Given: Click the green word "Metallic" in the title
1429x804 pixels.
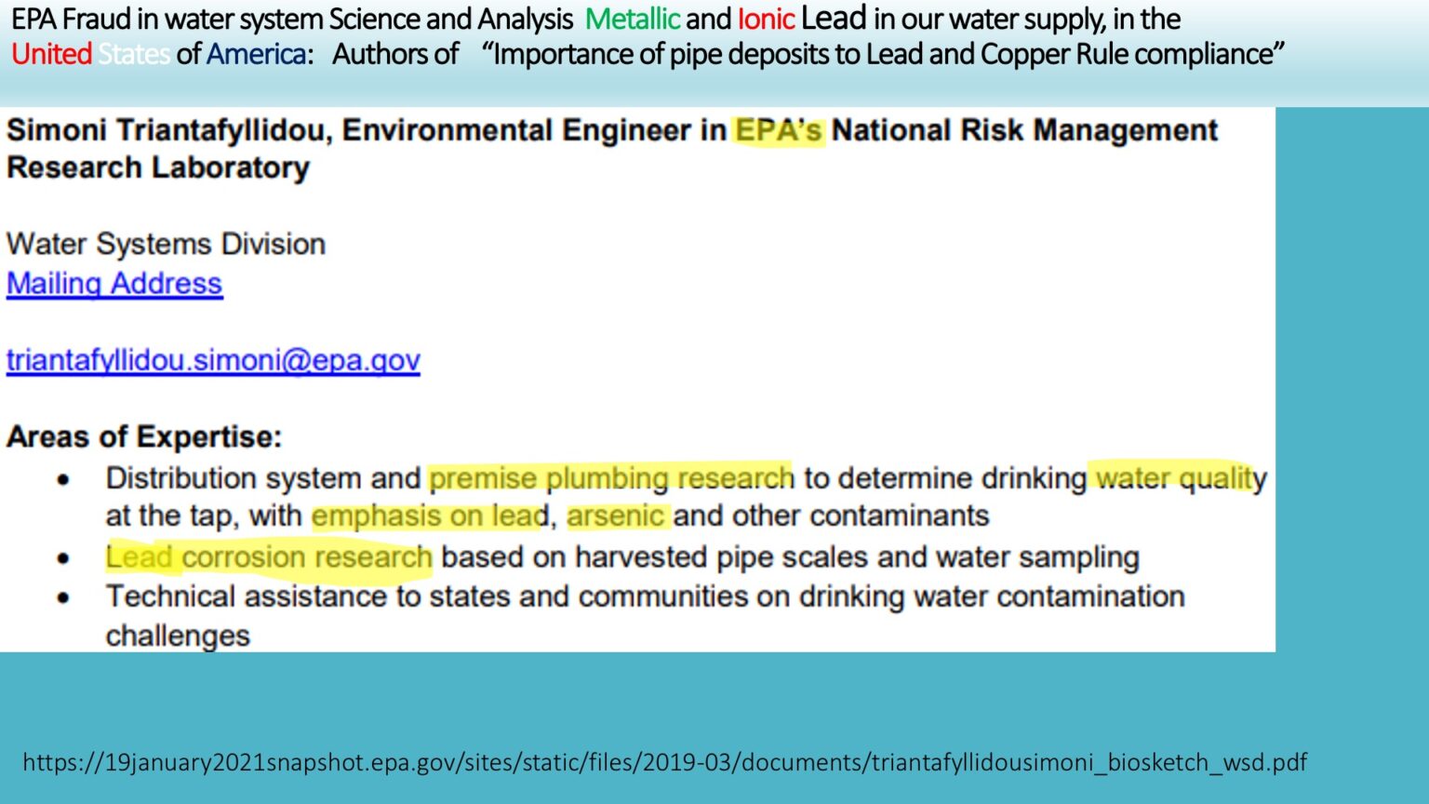Looking at the screenshot, I should tap(632, 20).
